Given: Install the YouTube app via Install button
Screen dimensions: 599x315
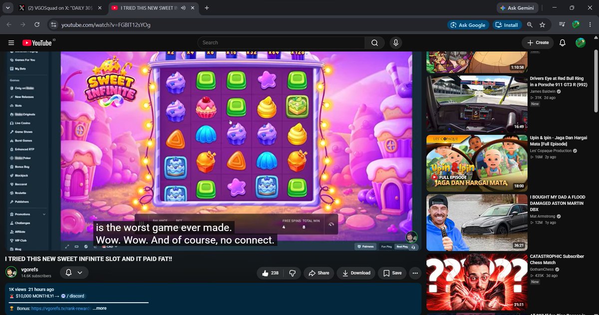Looking at the screenshot, I should point(507,24).
